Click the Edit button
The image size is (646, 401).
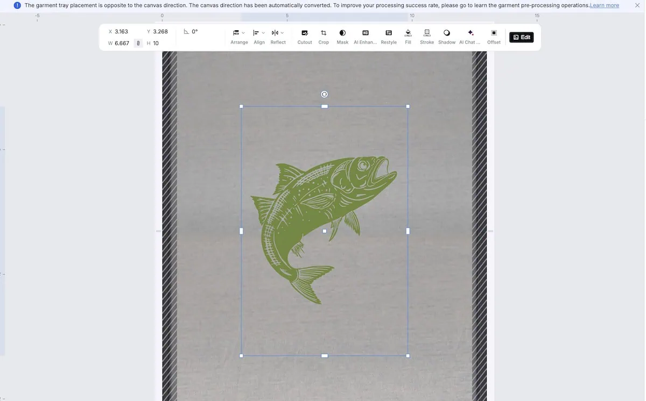coord(522,37)
